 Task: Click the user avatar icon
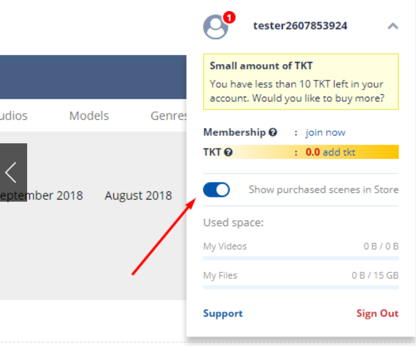pyautogui.click(x=215, y=27)
